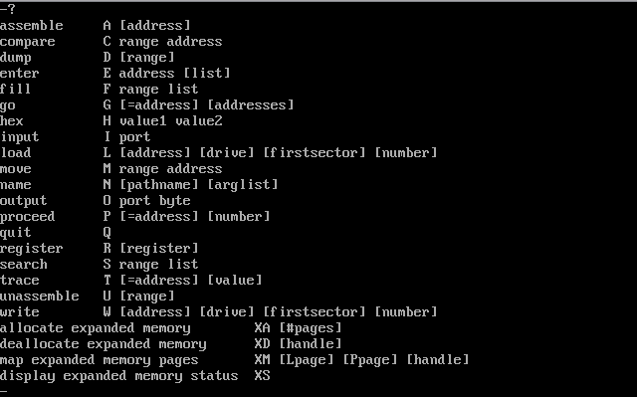Click '[addresses]' in the go command
Viewport: 637px width, 397px height.
[x=251, y=105]
